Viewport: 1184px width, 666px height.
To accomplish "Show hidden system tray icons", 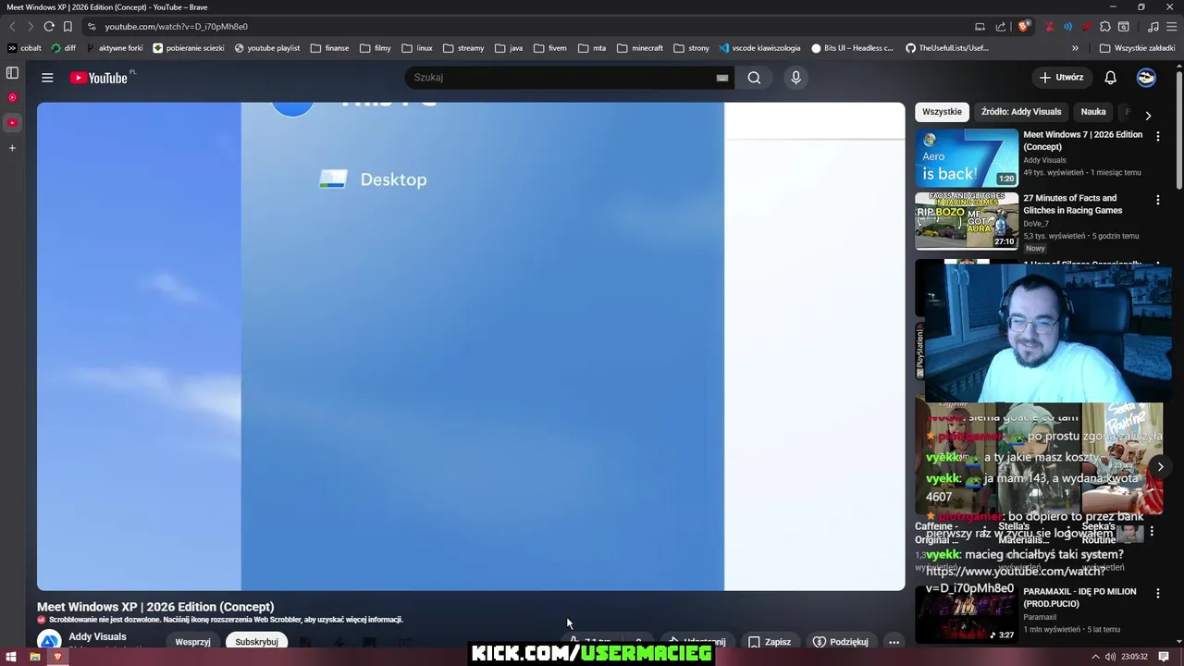I will pos(1095,657).
